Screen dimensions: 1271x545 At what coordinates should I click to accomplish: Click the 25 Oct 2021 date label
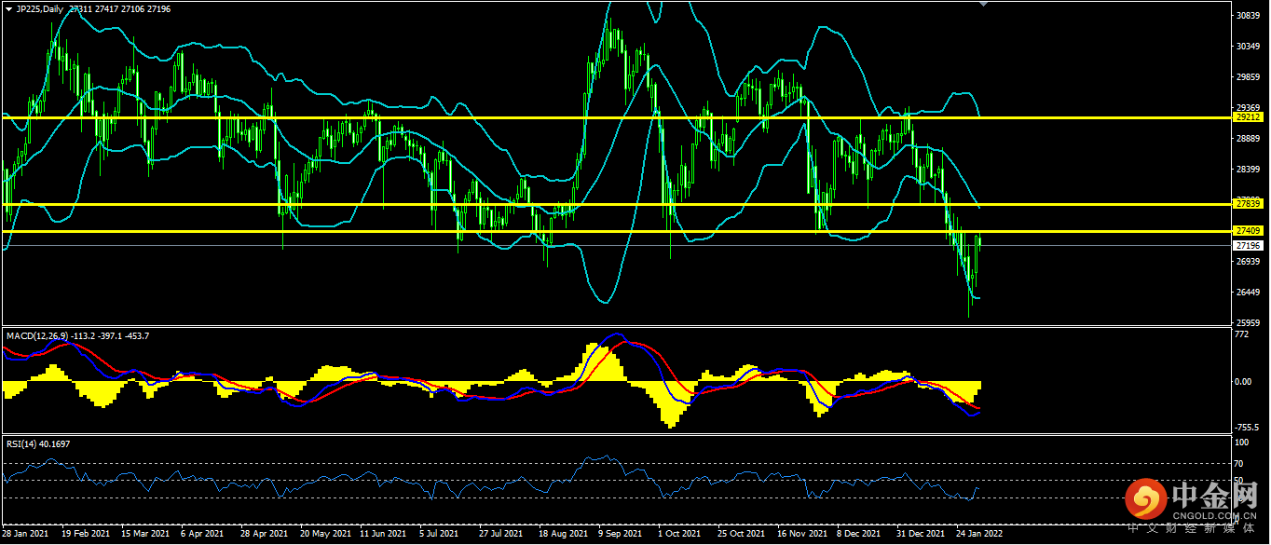point(741,534)
